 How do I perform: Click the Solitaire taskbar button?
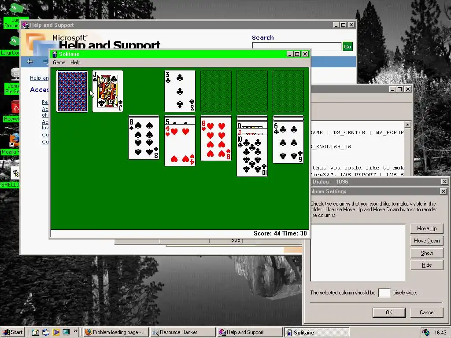pyautogui.click(x=317, y=333)
